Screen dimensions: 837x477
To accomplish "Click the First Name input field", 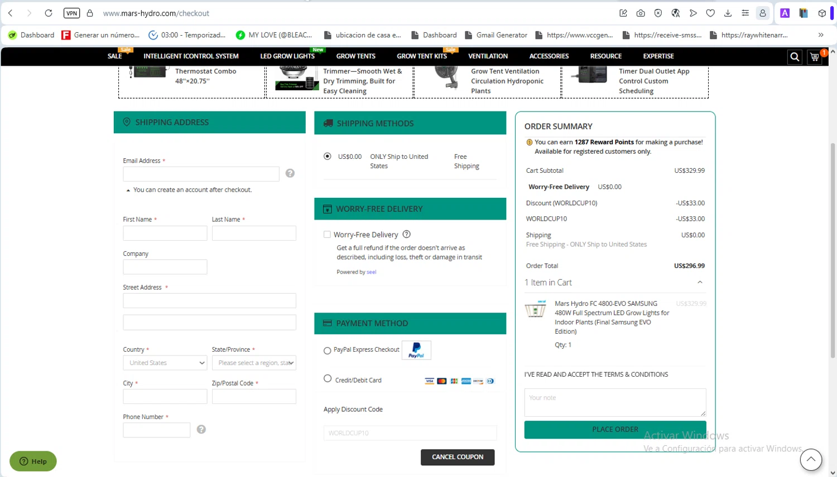I will pos(165,233).
